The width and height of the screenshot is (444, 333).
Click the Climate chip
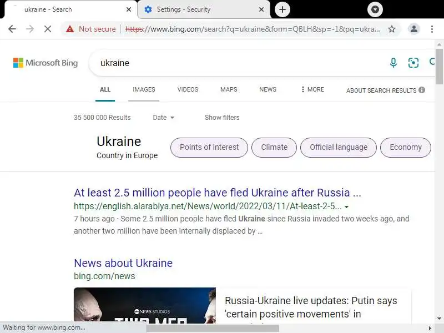click(x=274, y=148)
